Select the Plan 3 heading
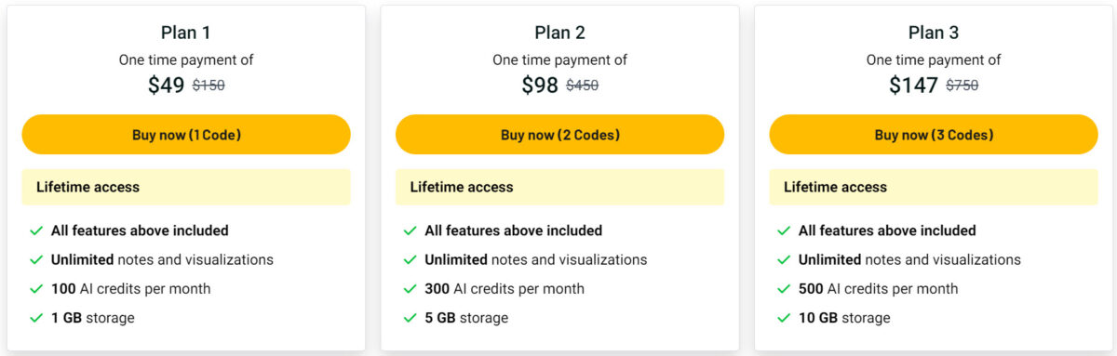The height and width of the screenshot is (356, 1117). point(934,33)
